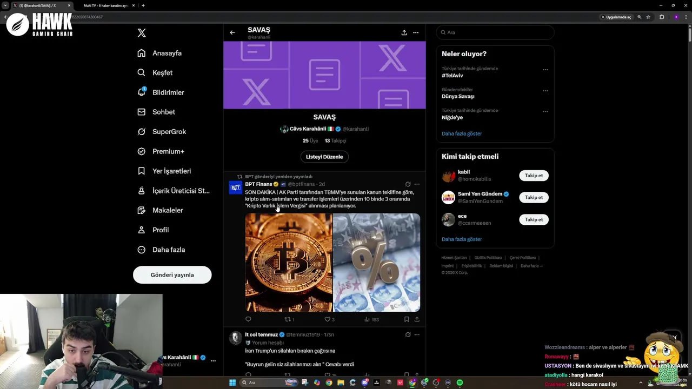
Task: Open Bildirimler notifications
Action: coord(161,92)
